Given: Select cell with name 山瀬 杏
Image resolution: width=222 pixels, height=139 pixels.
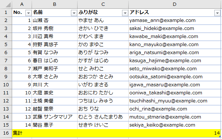Looking at the screenshot, I should coord(55,20).
